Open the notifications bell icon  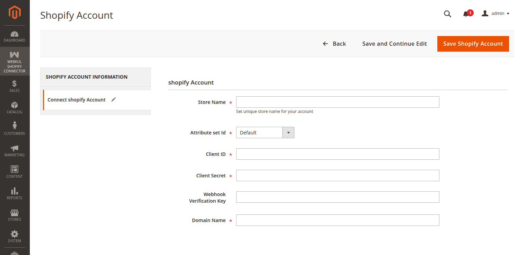tap(466, 14)
